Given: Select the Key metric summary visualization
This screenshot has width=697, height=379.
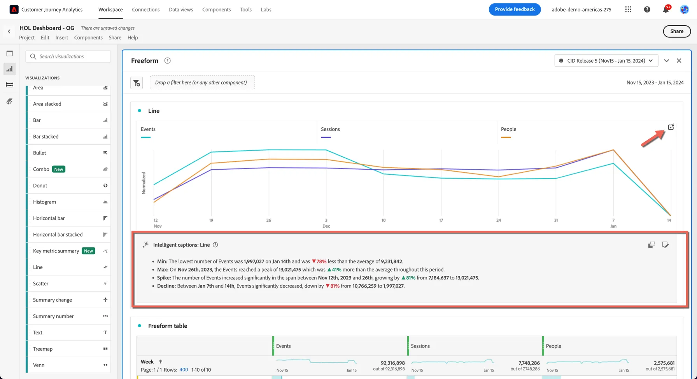Looking at the screenshot, I should click(69, 251).
